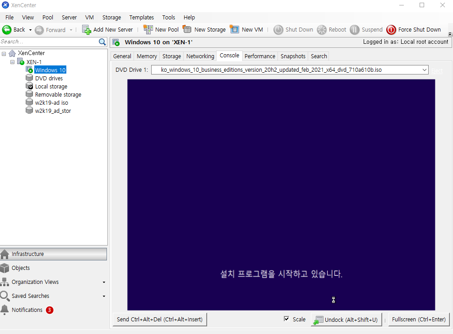
Task: Click the Removable storage disk icon
Action: point(29,94)
